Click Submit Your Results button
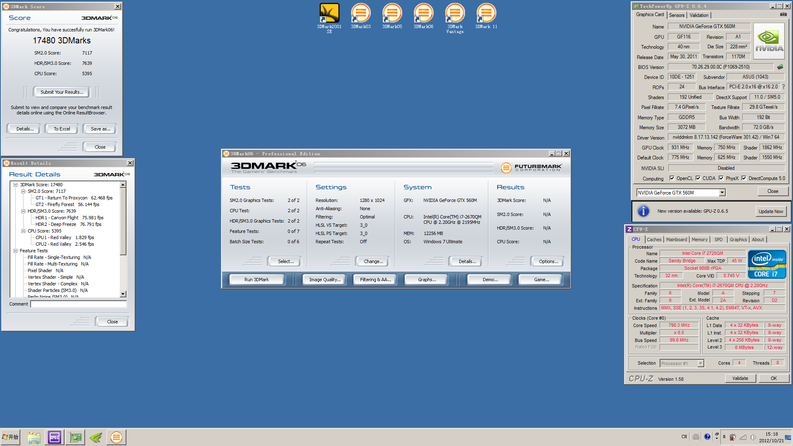 coord(62,92)
